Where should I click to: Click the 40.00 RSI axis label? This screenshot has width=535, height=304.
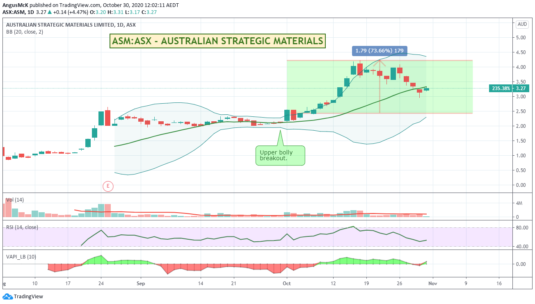coord(523,247)
